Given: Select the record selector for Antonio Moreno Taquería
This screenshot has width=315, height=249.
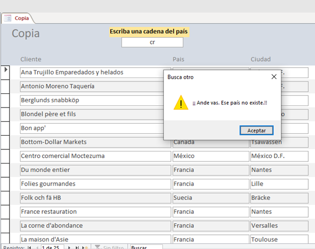Looking at the screenshot, I should pos(5,86).
